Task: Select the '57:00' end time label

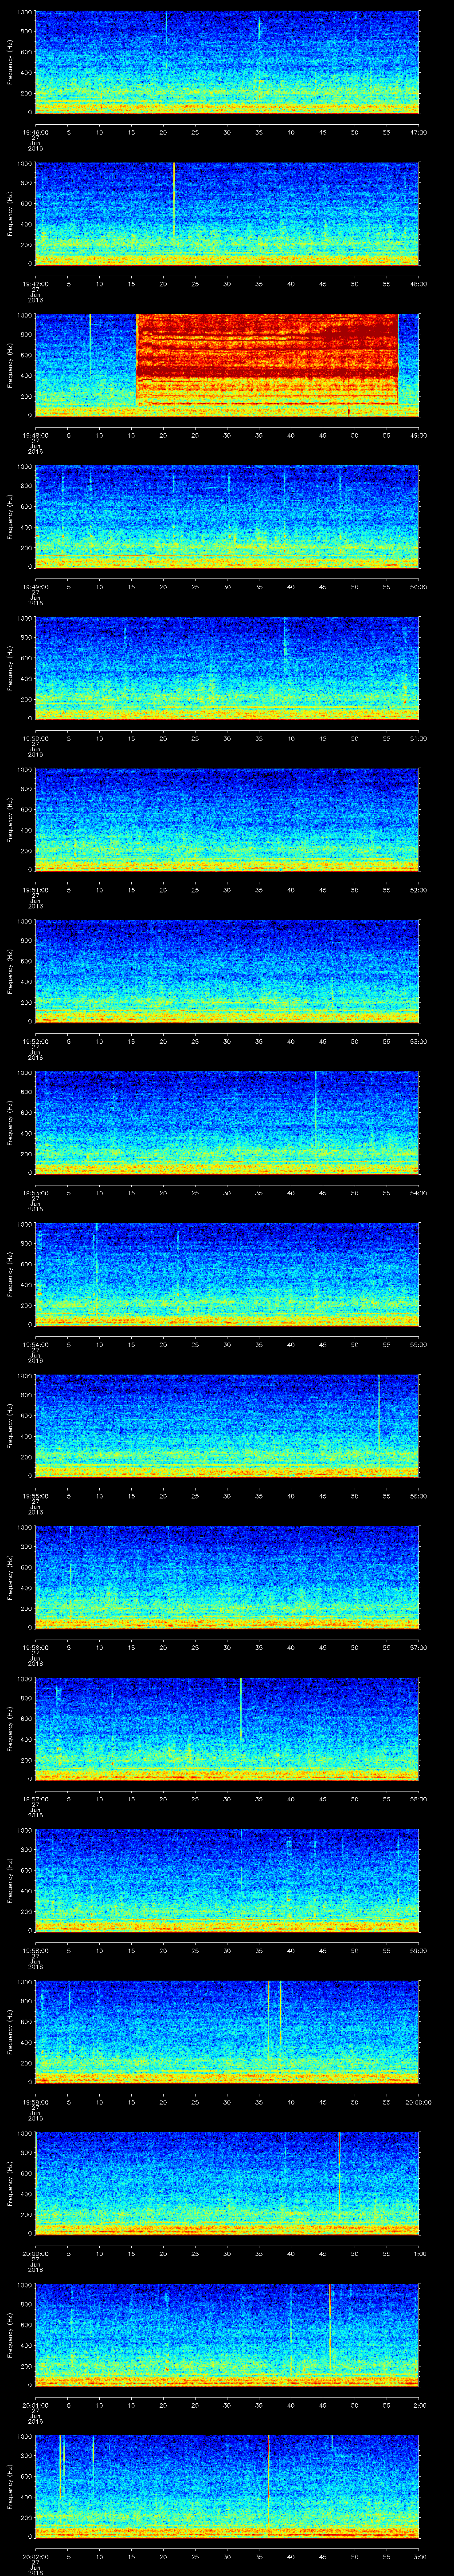Action: [x=419, y=1648]
